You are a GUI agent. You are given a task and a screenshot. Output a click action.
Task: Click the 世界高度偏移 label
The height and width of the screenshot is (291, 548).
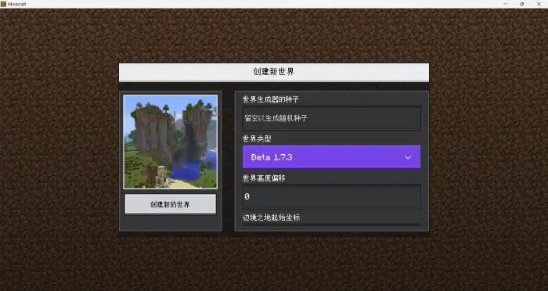[264, 178]
